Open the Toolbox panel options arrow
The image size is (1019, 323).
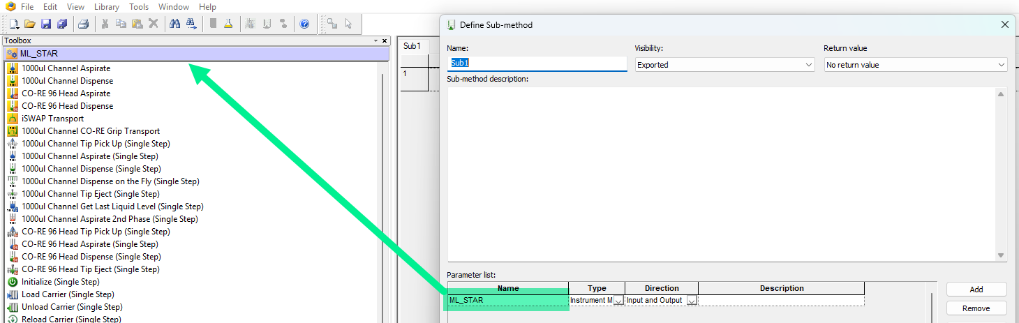[375, 41]
